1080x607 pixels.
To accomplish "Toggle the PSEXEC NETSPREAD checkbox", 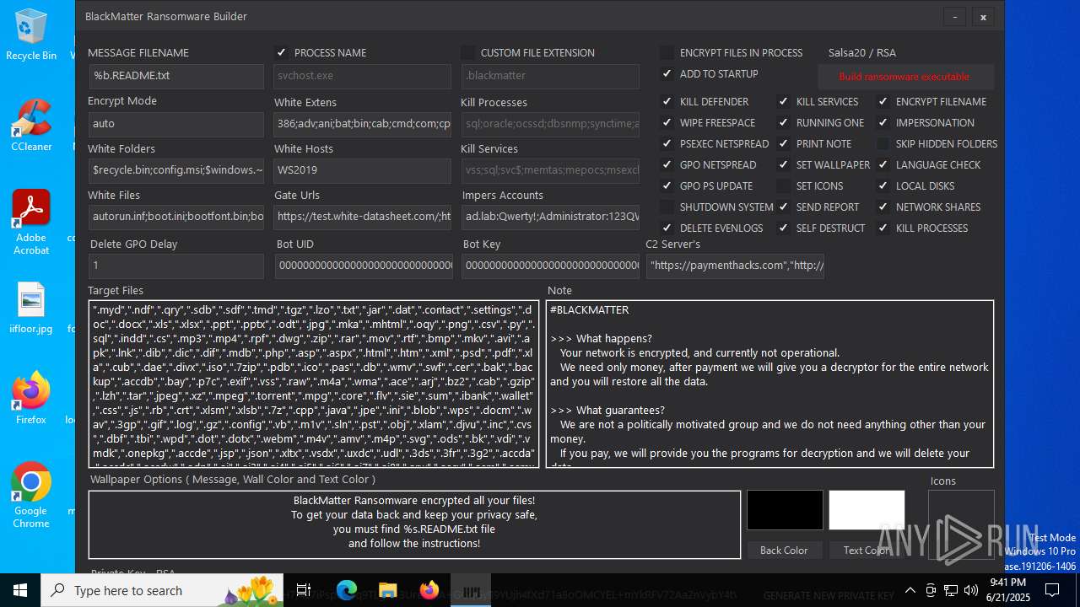I will [x=667, y=143].
